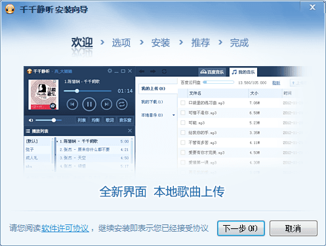Screen dimensions: 326x246
Task: Tick checkbox for 可能.mp3
Action: point(183,122)
